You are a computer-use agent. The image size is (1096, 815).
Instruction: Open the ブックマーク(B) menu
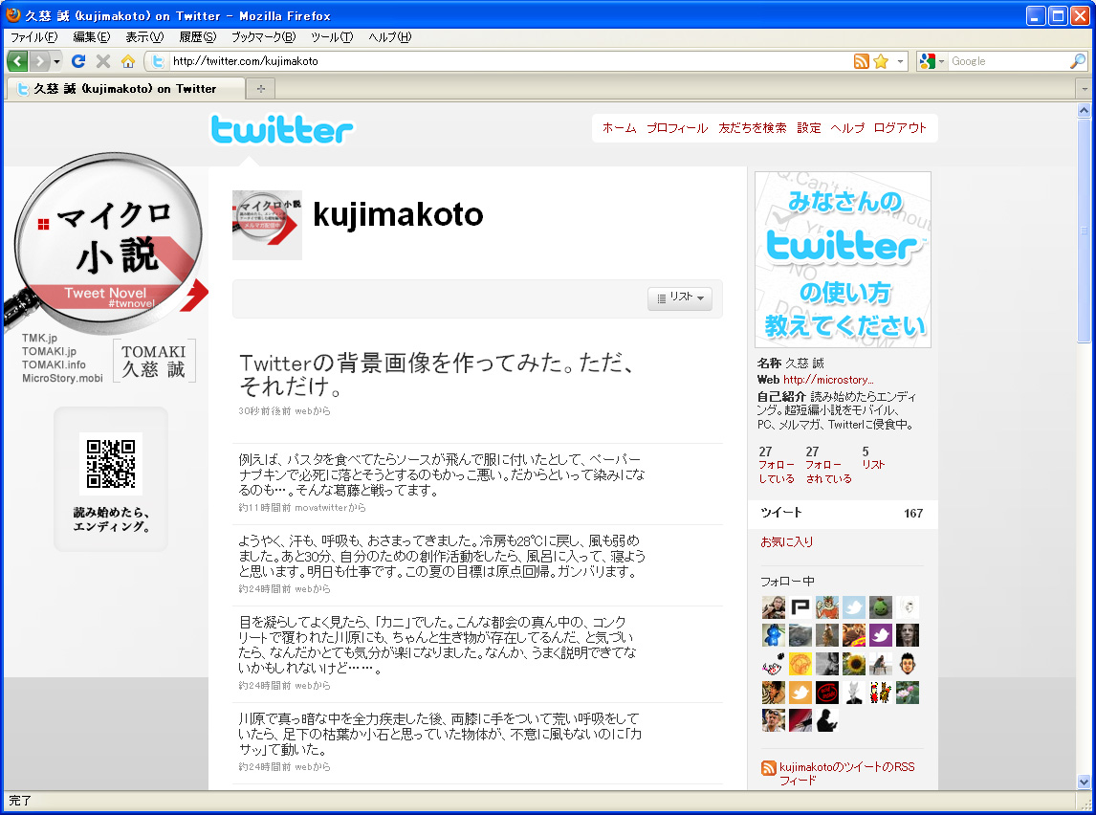[263, 37]
